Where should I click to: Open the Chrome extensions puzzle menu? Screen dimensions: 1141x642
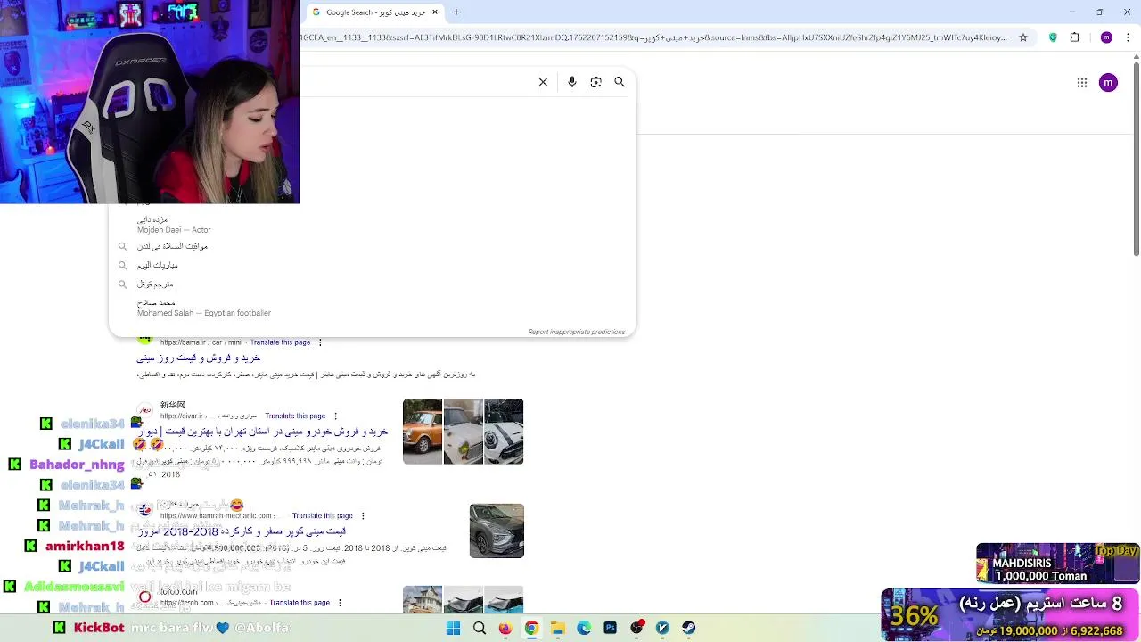click(1075, 37)
